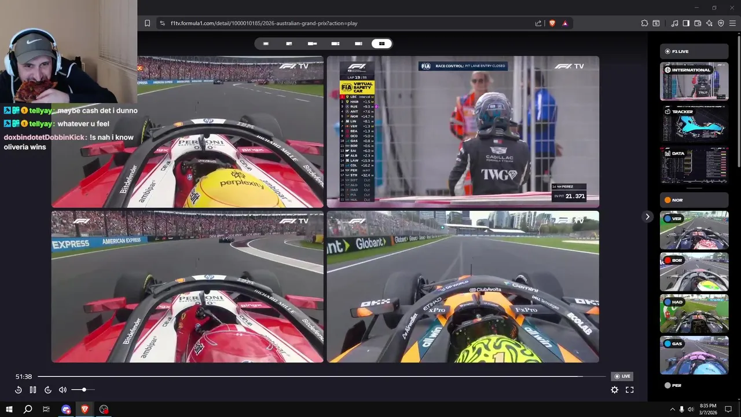Viewport: 741px width, 417px height.
Task: Switch to Brave browser on the taskbar
Action: pos(85,409)
